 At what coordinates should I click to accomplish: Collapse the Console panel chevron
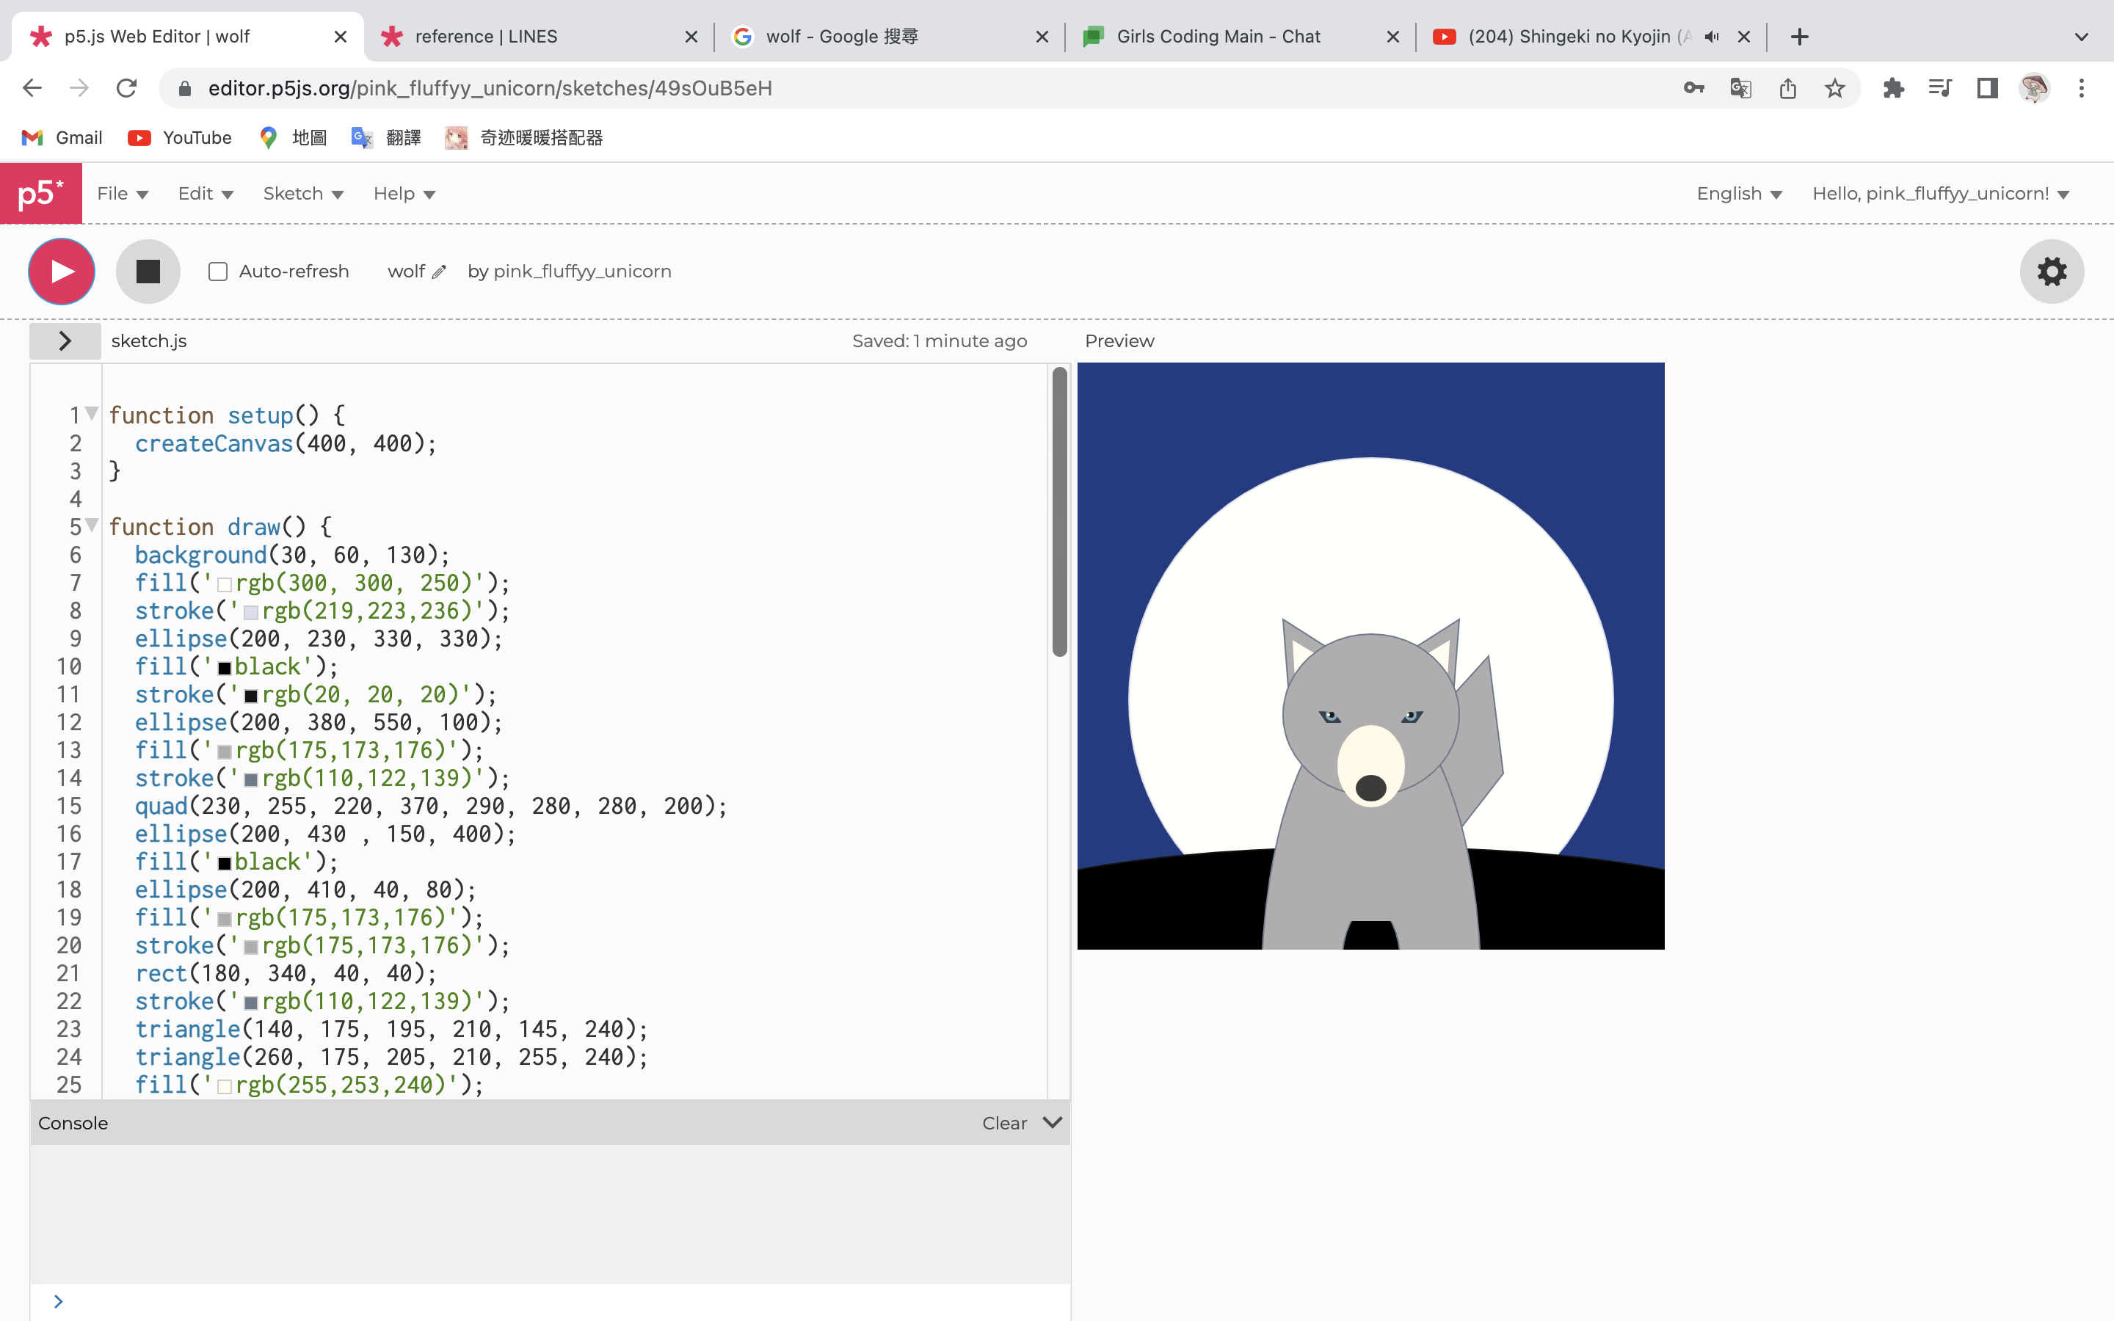click(1053, 1123)
